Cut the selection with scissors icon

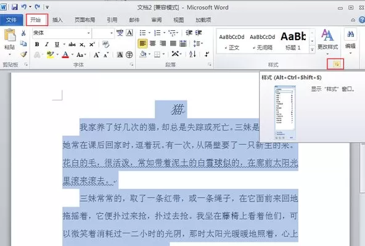coord(23,33)
